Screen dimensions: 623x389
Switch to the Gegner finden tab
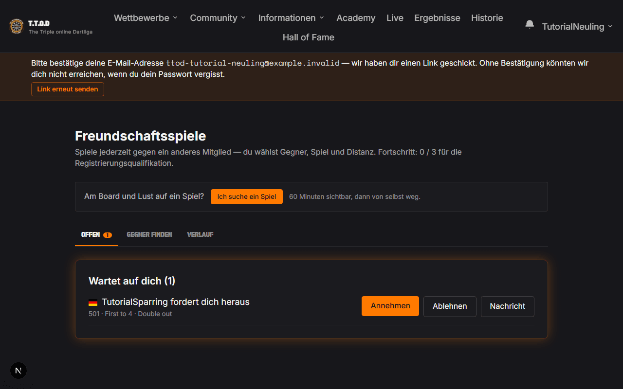[149, 235]
